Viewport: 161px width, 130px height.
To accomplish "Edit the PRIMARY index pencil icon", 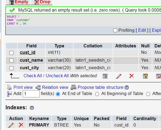I will [11, 125].
